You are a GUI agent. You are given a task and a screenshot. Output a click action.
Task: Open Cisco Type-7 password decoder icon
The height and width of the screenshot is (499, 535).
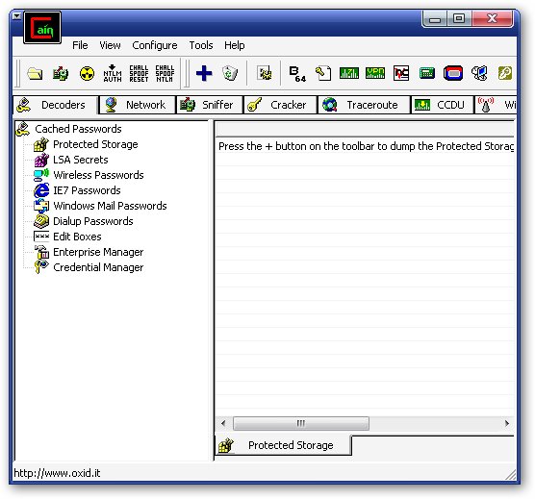click(349, 73)
